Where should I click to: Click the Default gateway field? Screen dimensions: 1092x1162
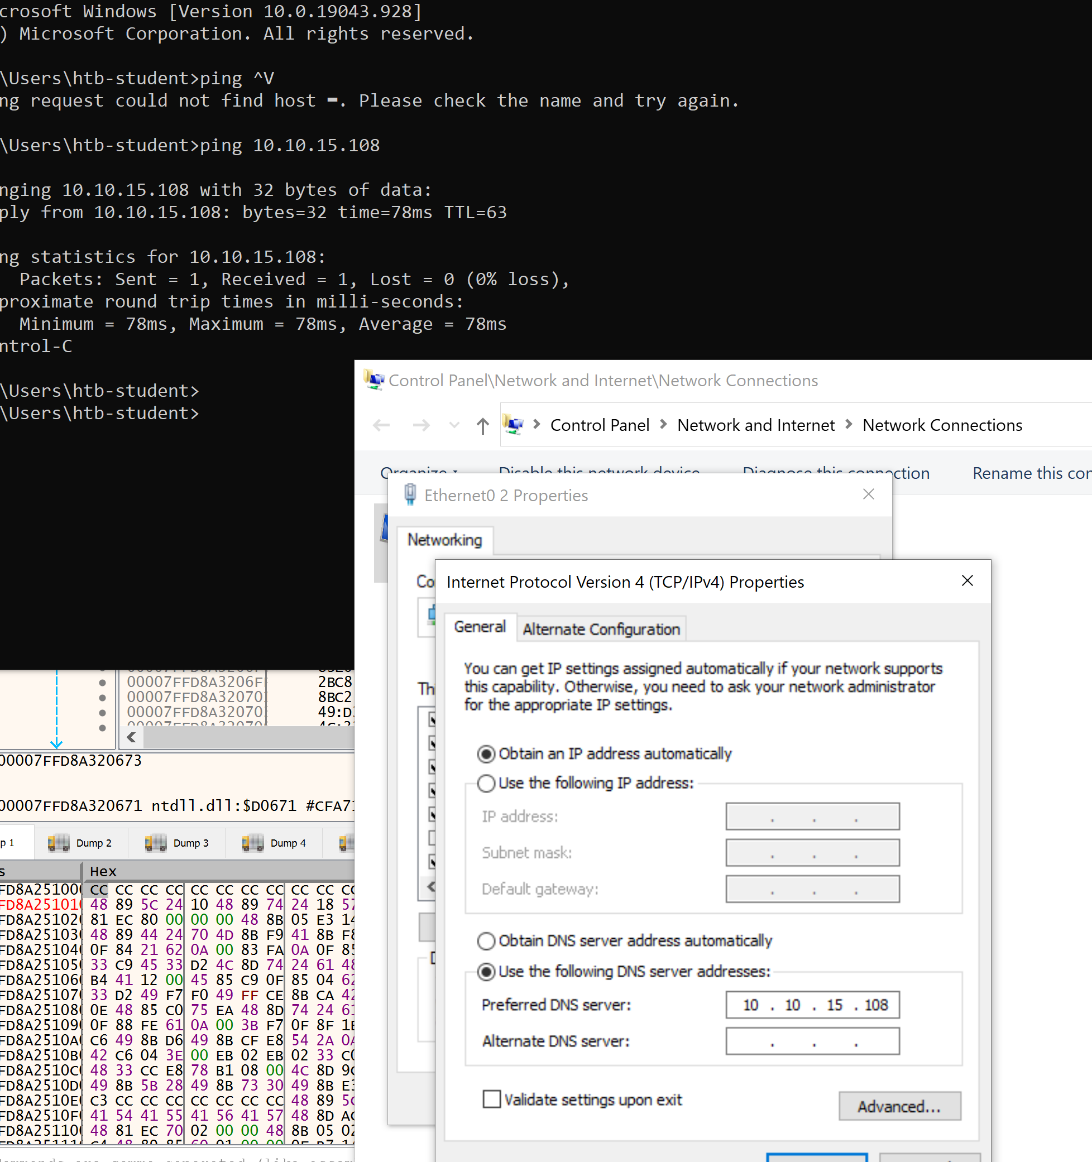tap(812, 889)
